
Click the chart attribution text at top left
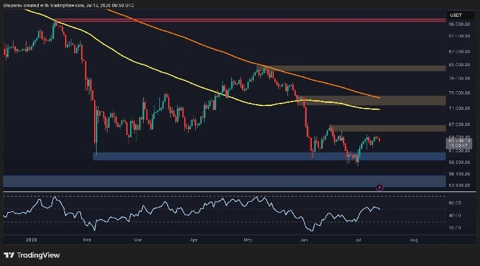coord(68,5)
